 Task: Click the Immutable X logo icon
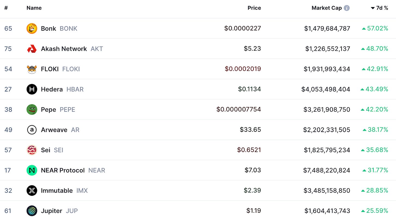click(x=32, y=190)
